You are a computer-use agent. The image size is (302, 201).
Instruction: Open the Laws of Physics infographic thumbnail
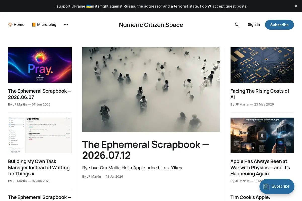(x=262, y=135)
